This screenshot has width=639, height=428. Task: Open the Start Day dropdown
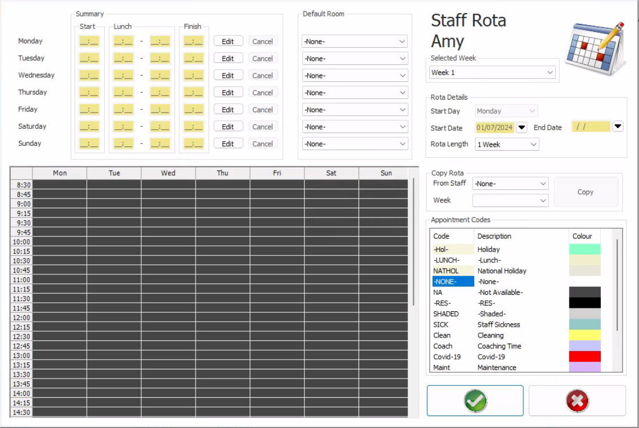click(x=506, y=111)
